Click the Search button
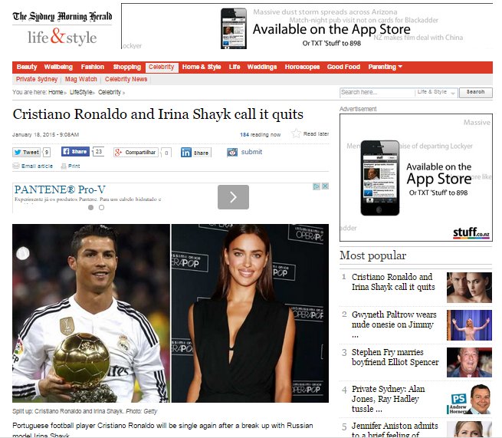 [x=476, y=92]
